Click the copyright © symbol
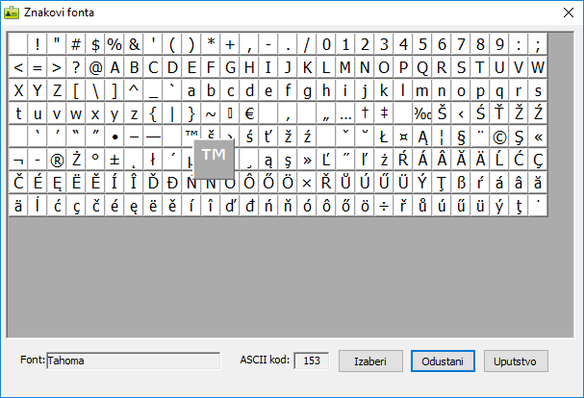584x398 pixels. (x=498, y=137)
